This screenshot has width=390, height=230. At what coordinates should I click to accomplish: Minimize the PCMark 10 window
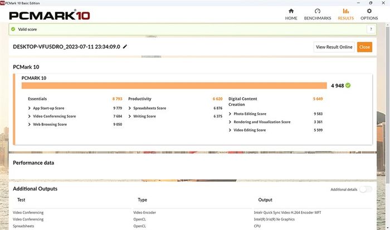[358, 3]
